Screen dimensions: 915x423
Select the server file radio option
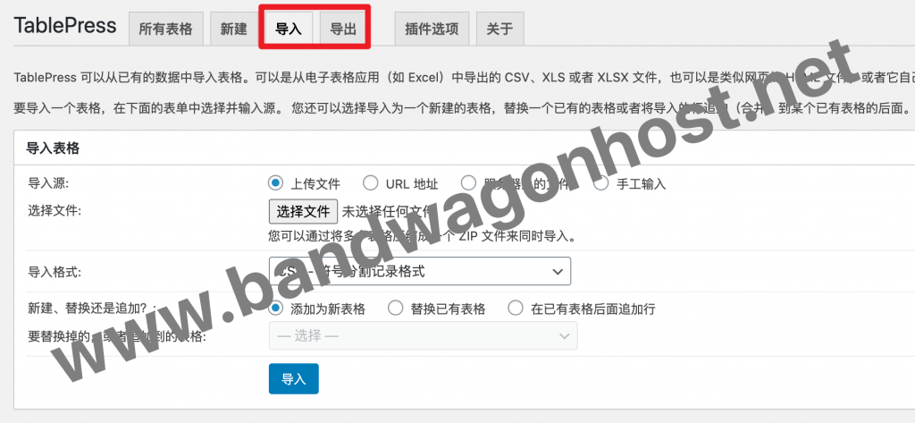click(x=468, y=183)
